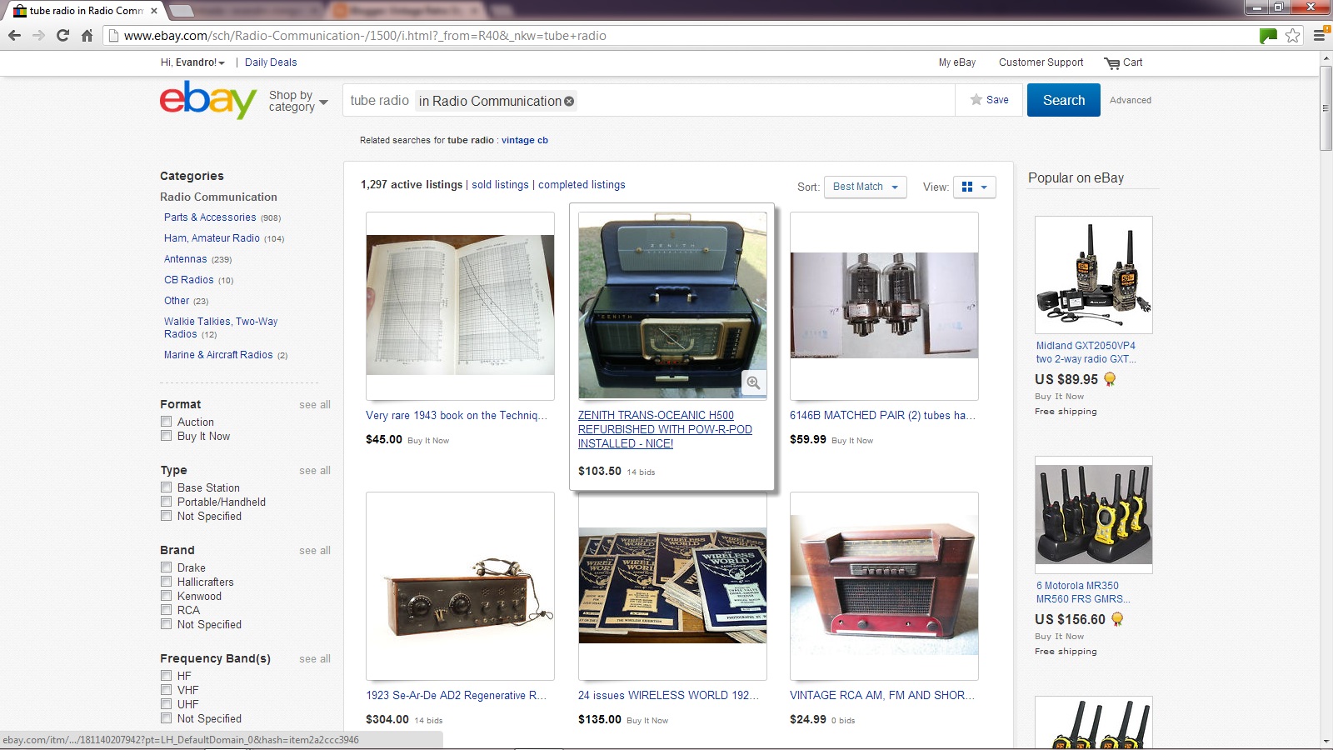Click the browser back arrow
The height and width of the screenshot is (750, 1333).
(x=14, y=35)
